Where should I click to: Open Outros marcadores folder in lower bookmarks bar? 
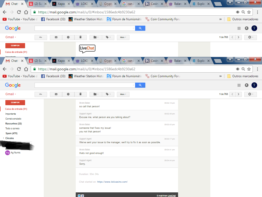click(243, 76)
